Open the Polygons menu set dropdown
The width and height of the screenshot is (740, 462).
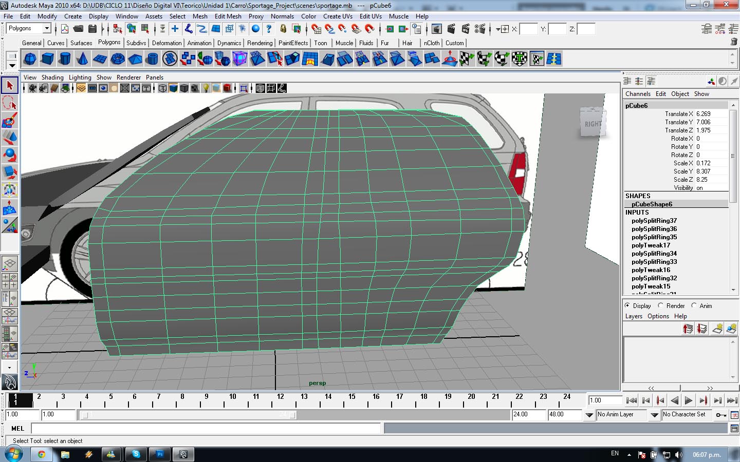pos(47,29)
